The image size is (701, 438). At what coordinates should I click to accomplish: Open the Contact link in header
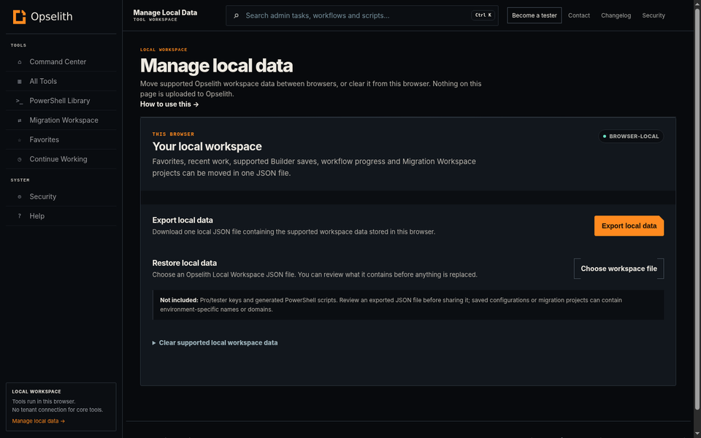(x=579, y=15)
